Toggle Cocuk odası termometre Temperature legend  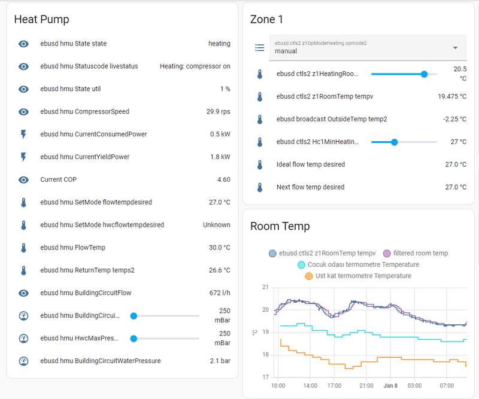[358, 264]
